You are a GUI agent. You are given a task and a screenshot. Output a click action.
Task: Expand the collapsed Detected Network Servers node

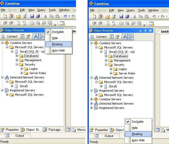click(92, 104)
